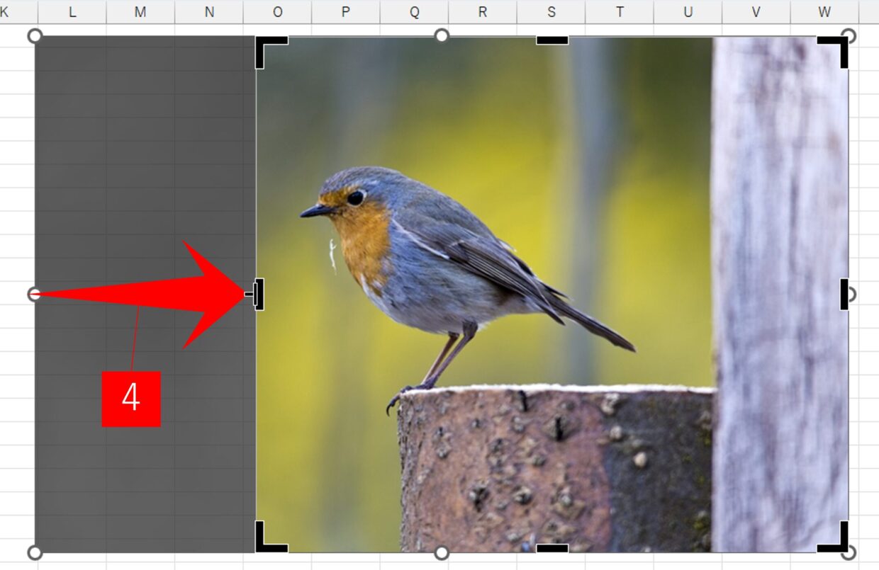Screen dimensions: 879x570
Task: Click the bottom-right corner crop handle
Action: click(x=833, y=537)
